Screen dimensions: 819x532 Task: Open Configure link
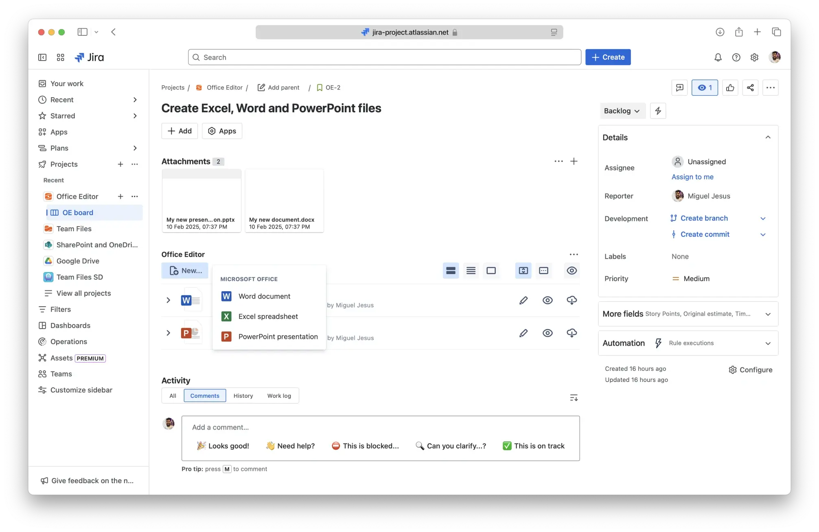[750, 370]
